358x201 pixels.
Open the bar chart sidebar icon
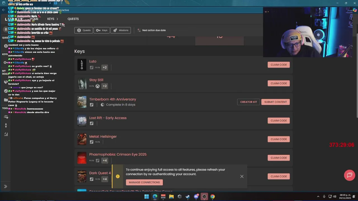click(x=6, y=134)
